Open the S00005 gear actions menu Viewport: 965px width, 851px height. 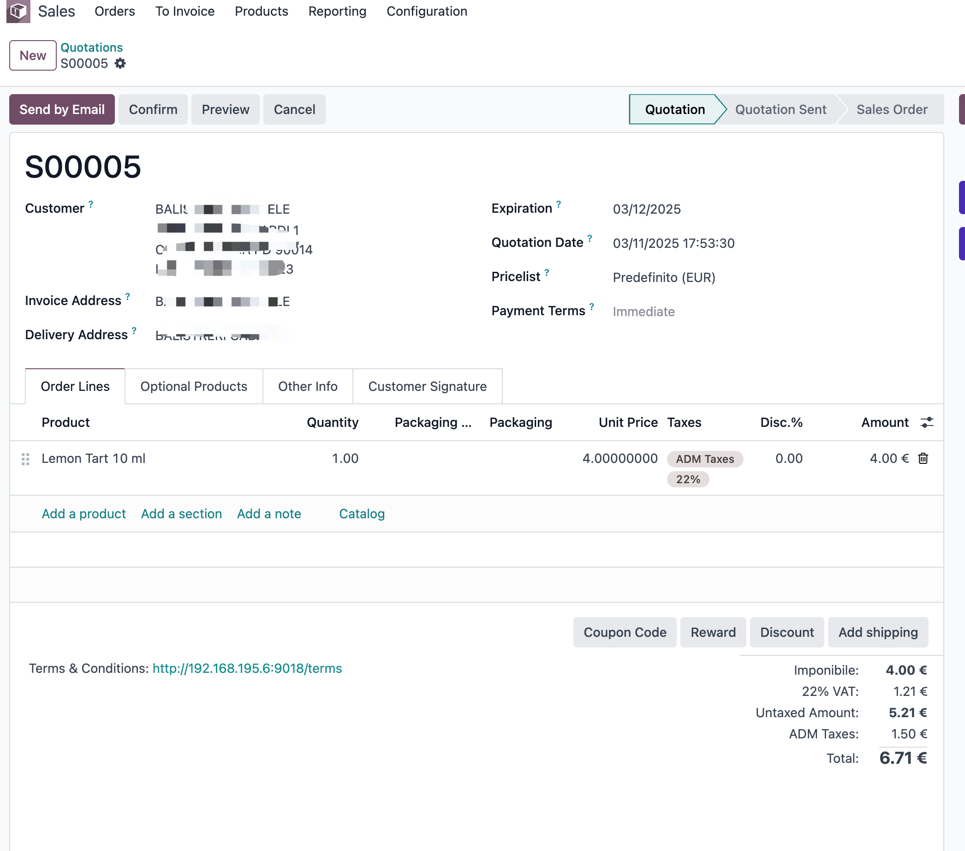pos(120,63)
